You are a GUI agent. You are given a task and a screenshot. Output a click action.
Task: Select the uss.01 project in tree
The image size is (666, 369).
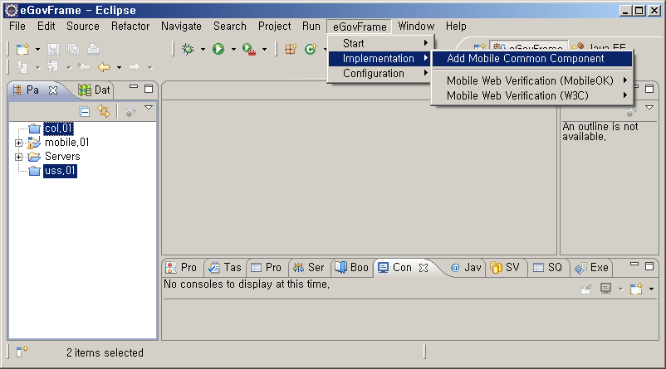click(60, 171)
